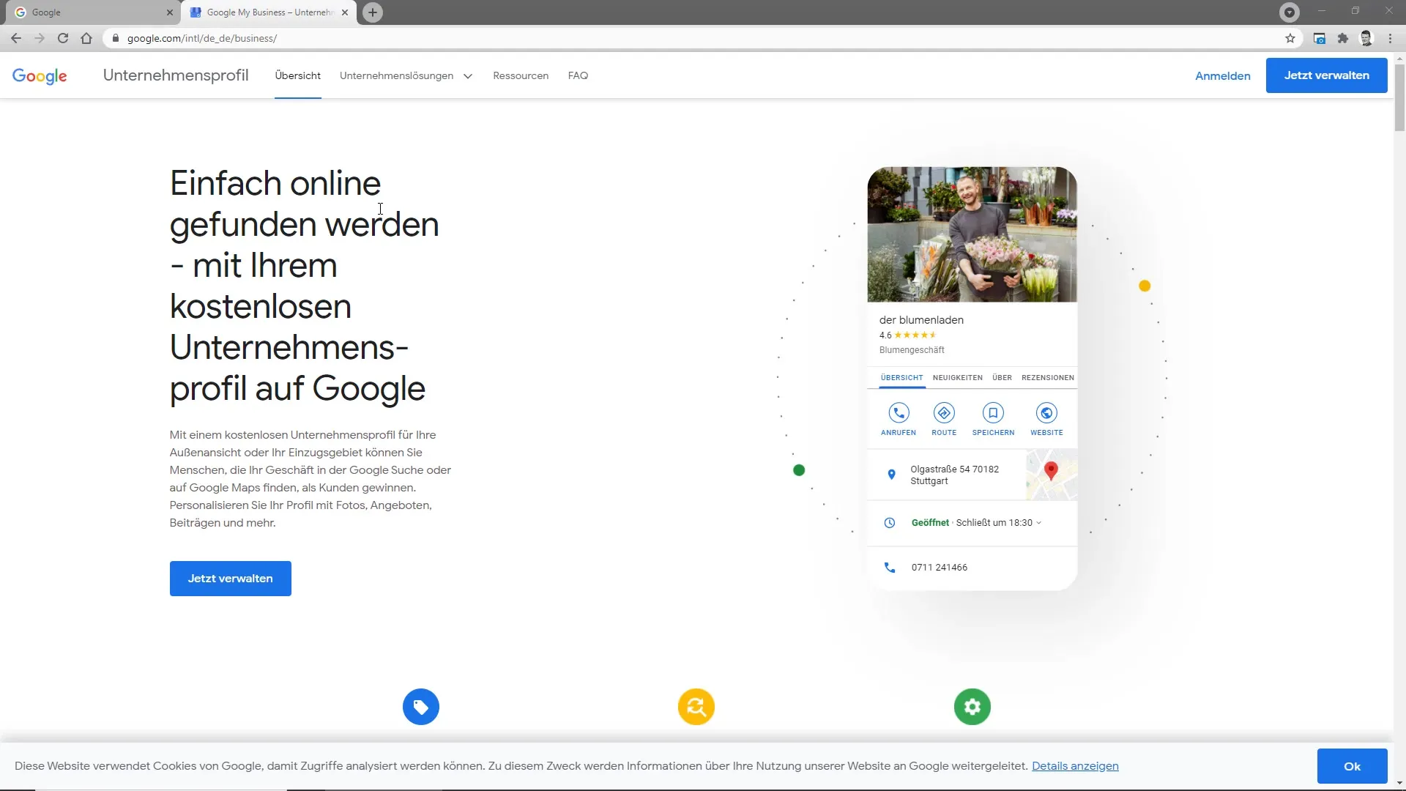Open the extensions puzzle icon
Screen dimensions: 1406x791
[x=1343, y=38]
